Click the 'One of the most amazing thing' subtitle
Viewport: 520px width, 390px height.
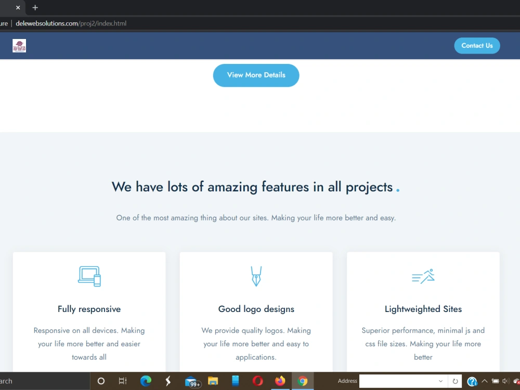(x=256, y=218)
